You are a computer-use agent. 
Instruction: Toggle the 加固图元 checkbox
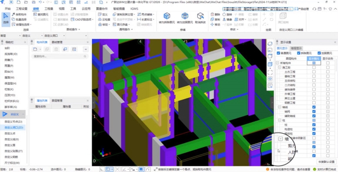click(319, 53)
